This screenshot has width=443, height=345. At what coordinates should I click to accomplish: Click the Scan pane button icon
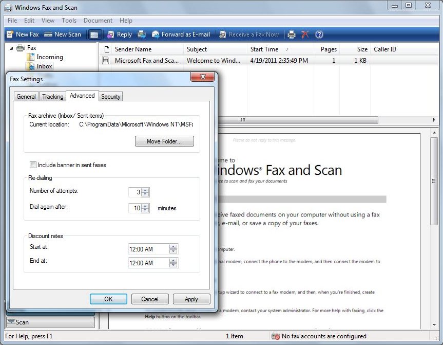click(x=11, y=321)
